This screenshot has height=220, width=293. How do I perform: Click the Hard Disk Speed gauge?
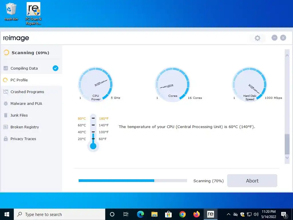[250, 85]
